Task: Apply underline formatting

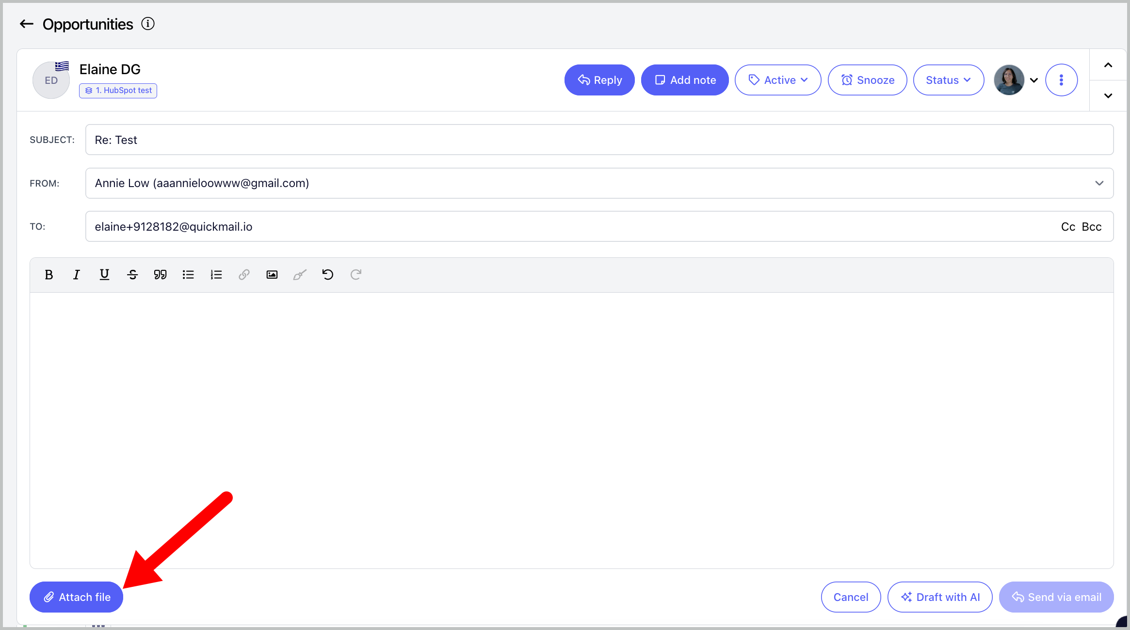Action: coord(104,275)
